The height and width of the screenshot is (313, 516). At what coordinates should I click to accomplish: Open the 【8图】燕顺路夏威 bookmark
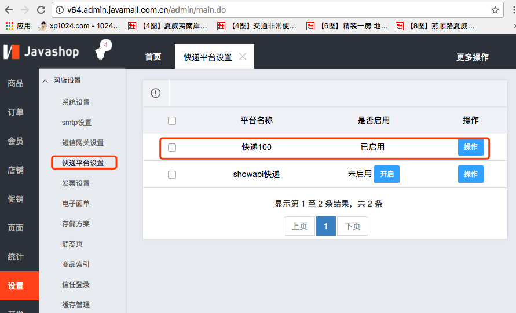click(435, 26)
